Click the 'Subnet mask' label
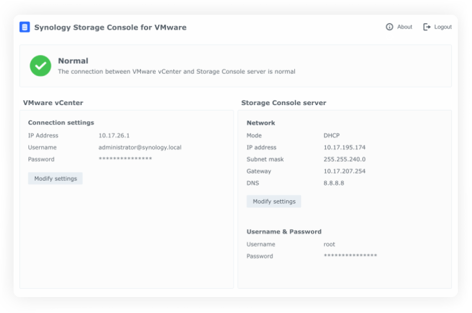 click(x=265, y=159)
